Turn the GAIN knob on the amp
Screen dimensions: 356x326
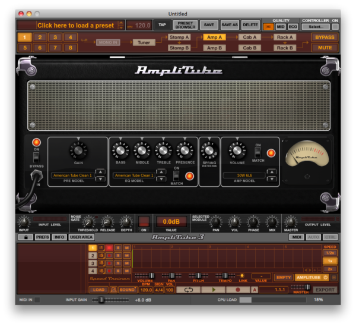tap(78, 151)
